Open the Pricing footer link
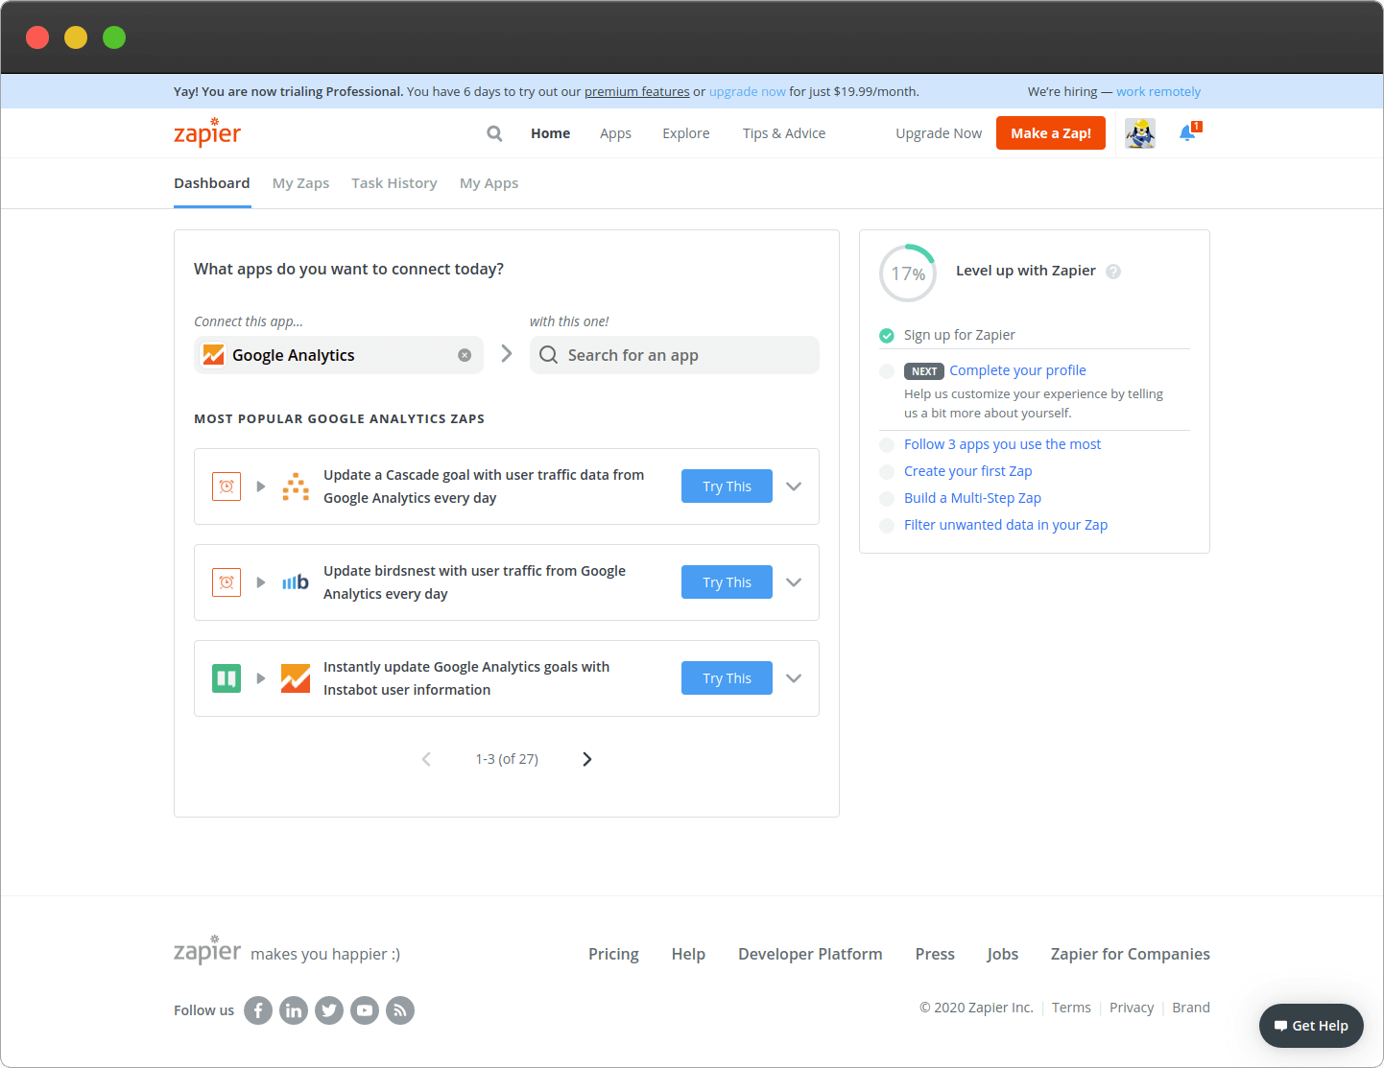Screen dimensions: 1384x1068 point(613,954)
